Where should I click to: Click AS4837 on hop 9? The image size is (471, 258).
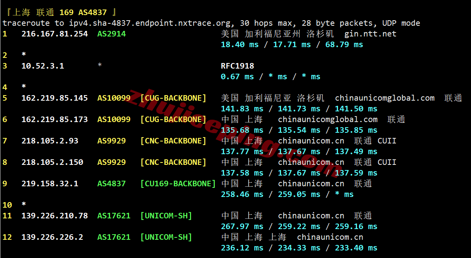(x=112, y=184)
